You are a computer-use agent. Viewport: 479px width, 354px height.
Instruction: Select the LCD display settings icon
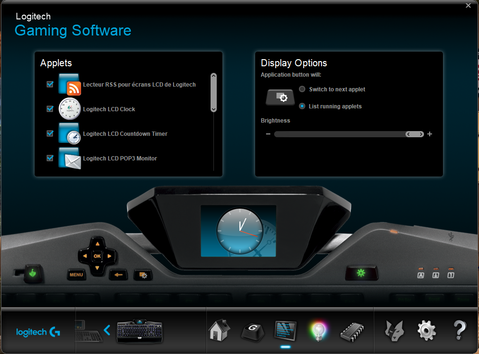click(x=286, y=331)
